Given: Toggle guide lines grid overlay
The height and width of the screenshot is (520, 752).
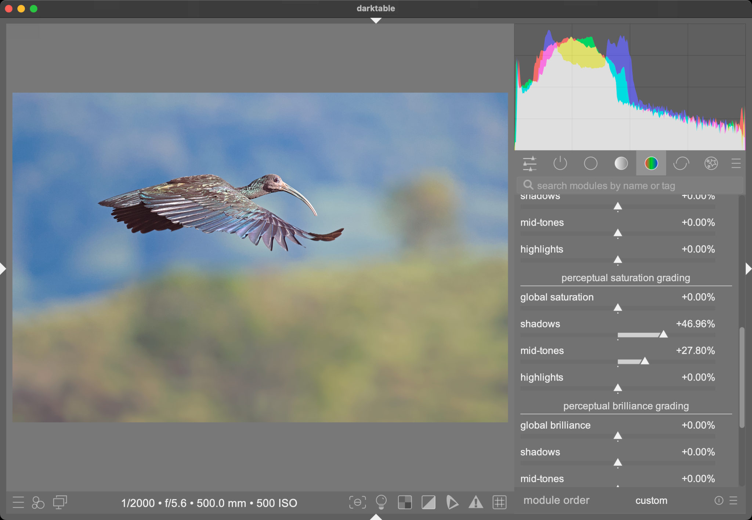Looking at the screenshot, I should coord(499,502).
